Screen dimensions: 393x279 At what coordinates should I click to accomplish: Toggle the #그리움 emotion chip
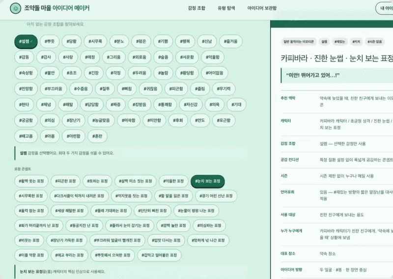pos(114,57)
